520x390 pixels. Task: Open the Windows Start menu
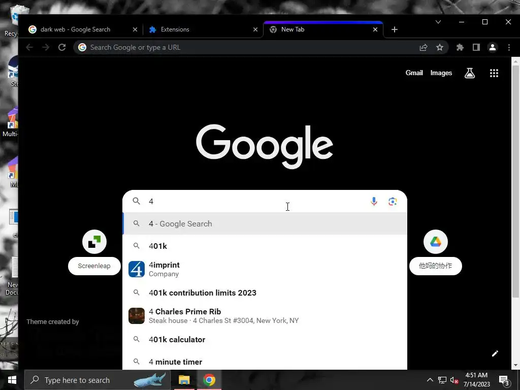(x=12, y=380)
